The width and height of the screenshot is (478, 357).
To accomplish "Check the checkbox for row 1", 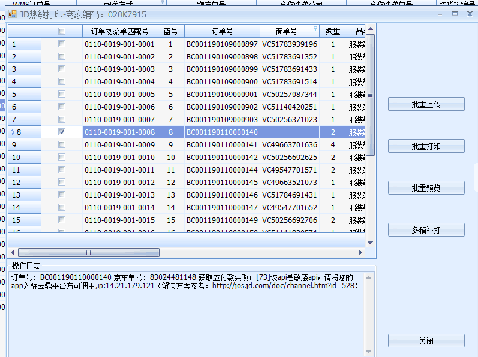I will click(62, 44).
